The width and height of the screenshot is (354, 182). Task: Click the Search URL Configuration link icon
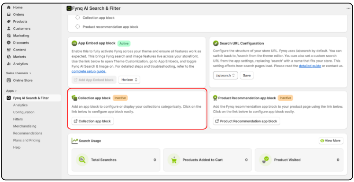pyautogui.click(x=216, y=43)
